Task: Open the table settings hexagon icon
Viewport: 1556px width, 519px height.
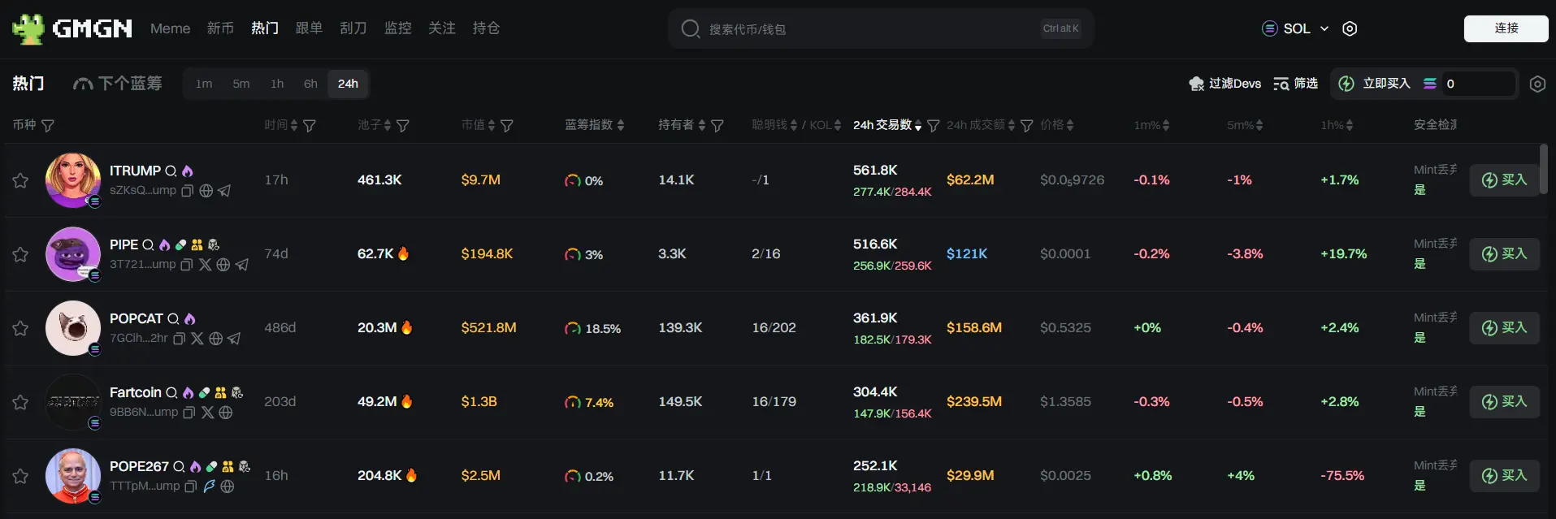Action: 1536,84
